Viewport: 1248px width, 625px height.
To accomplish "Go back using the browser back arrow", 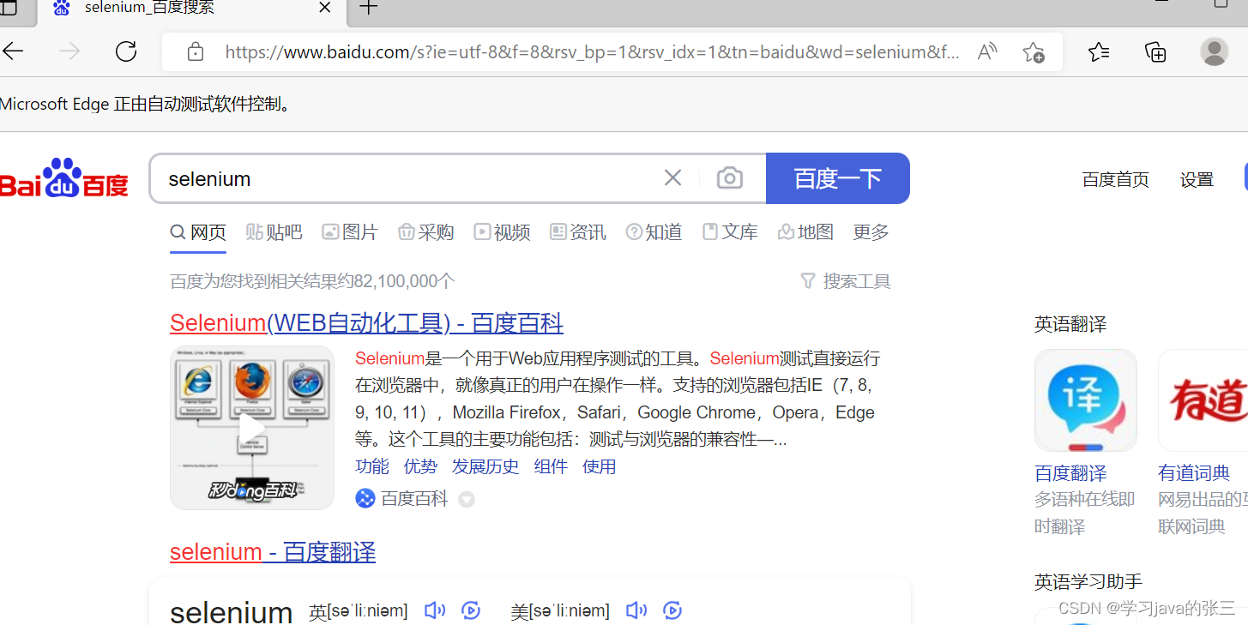I will click(12, 51).
